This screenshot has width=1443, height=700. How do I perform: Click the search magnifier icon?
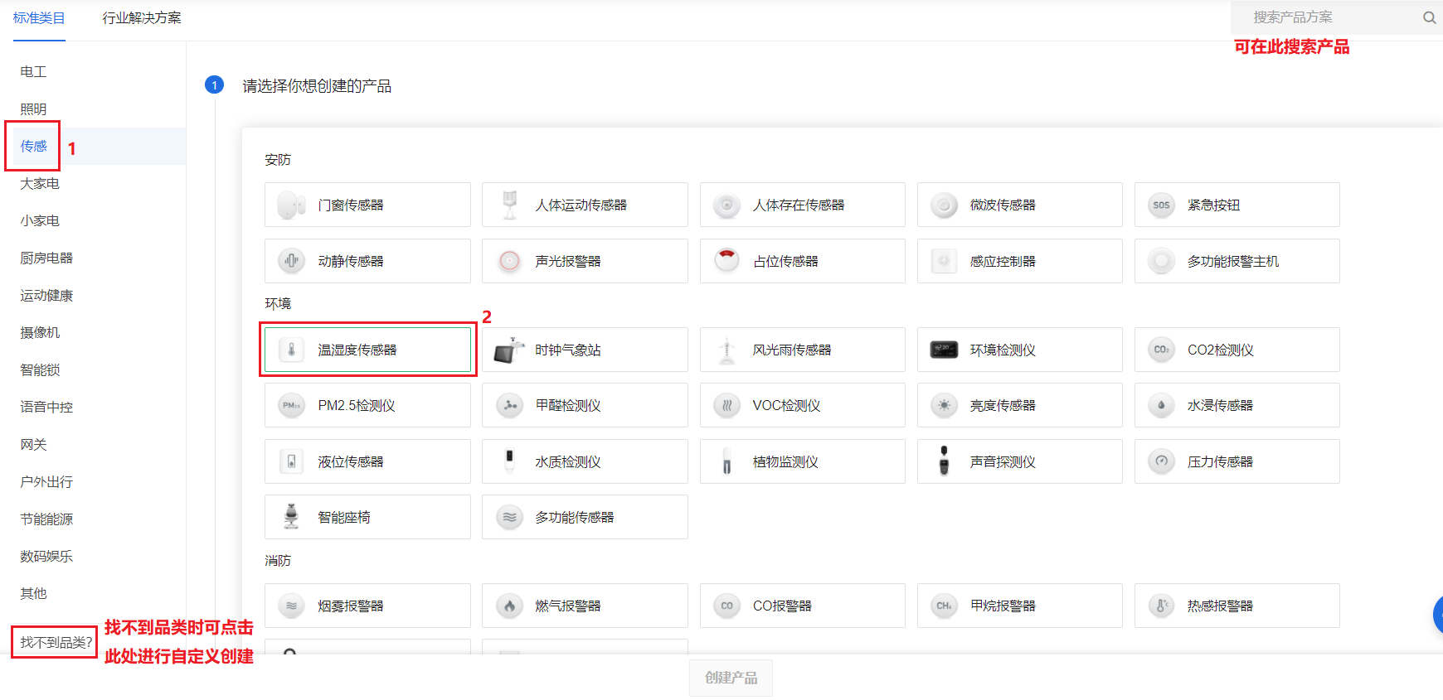[1429, 17]
